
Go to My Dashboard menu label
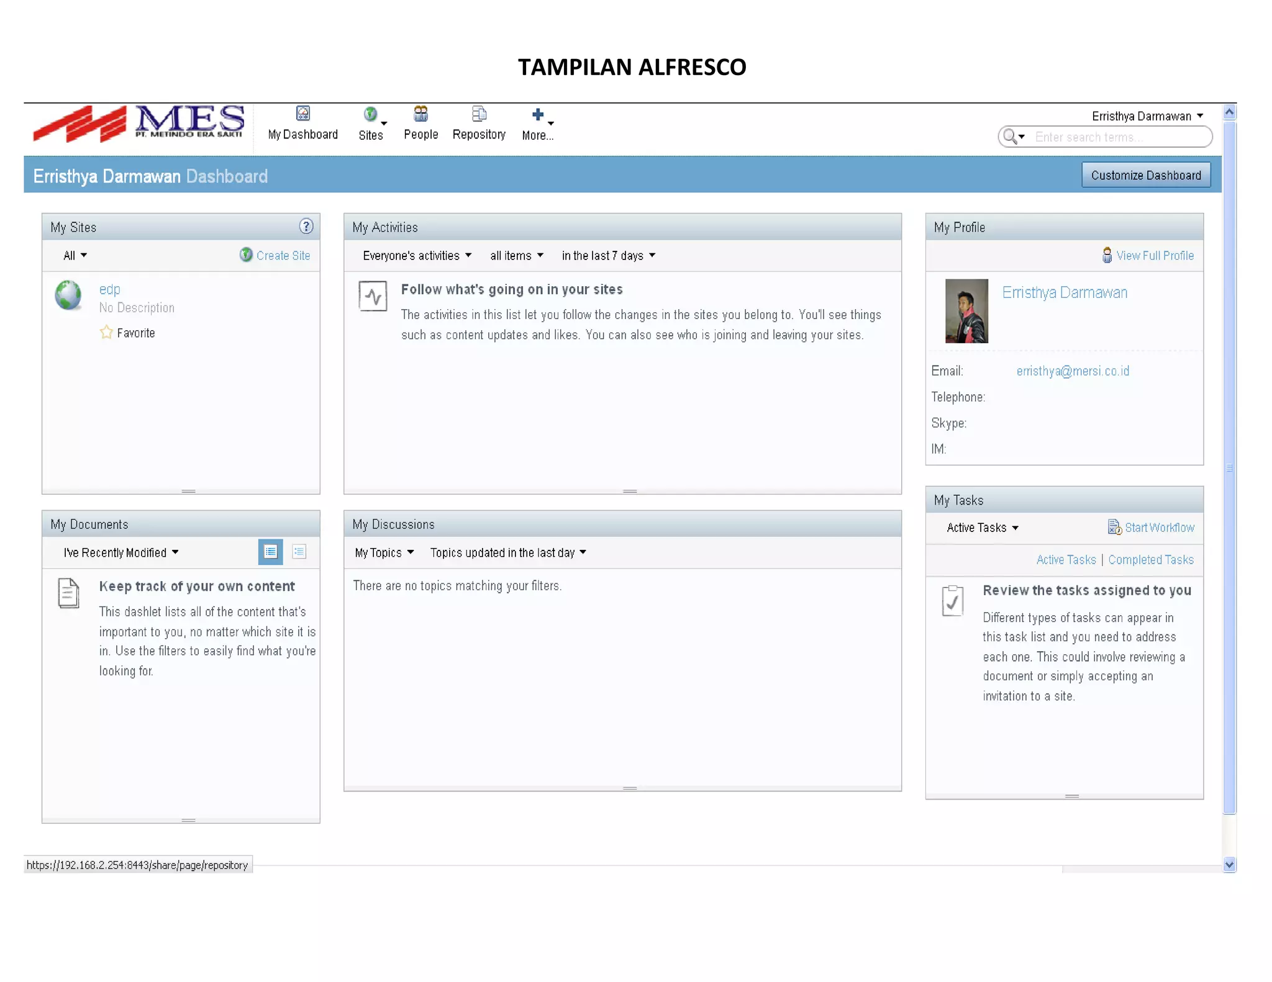[x=302, y=134]
